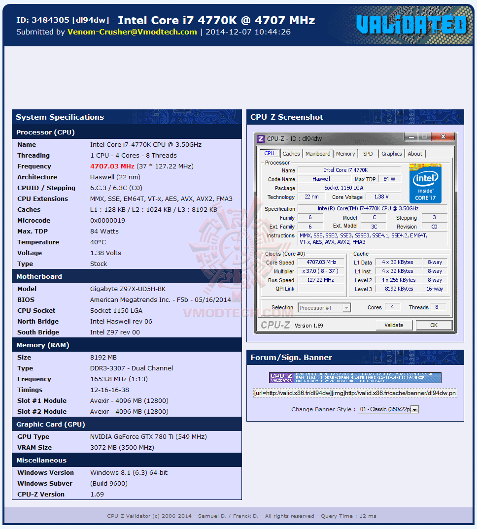Click the Windows 8.1 (6.3) 64-bit value

[x=129, y=473]
